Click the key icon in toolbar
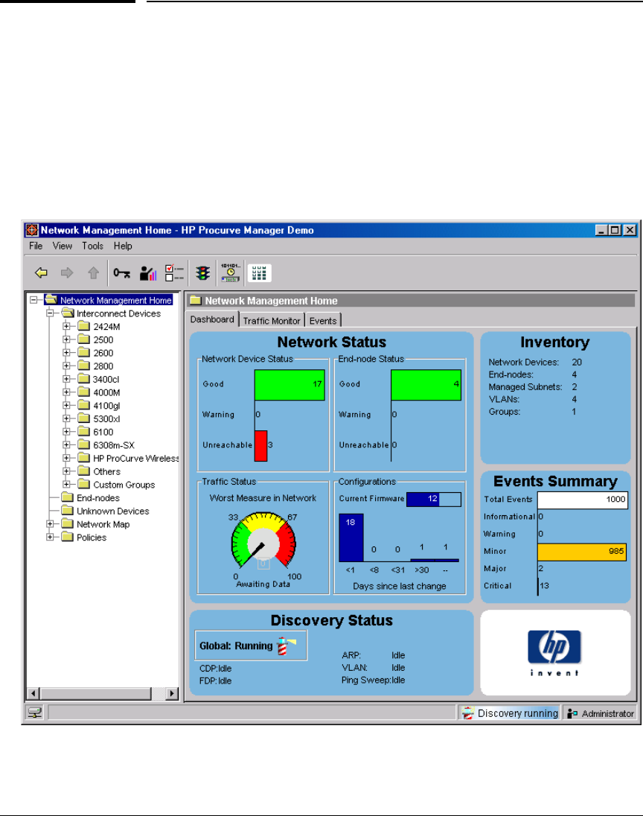The height and width of the screenshot is (816, 643). 122,272
